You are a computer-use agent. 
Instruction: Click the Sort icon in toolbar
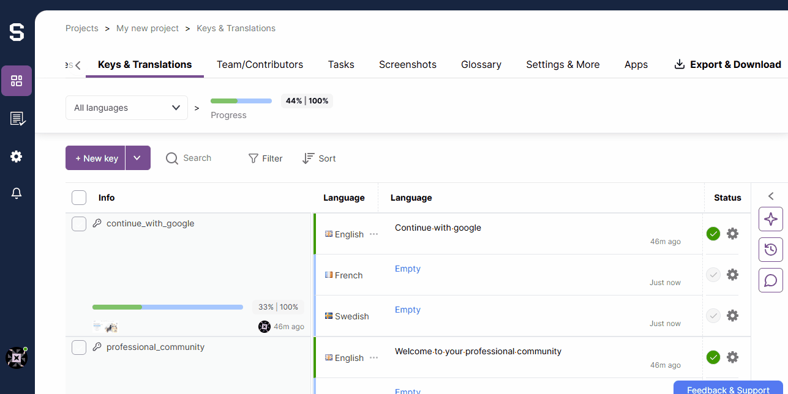(309, 158)
